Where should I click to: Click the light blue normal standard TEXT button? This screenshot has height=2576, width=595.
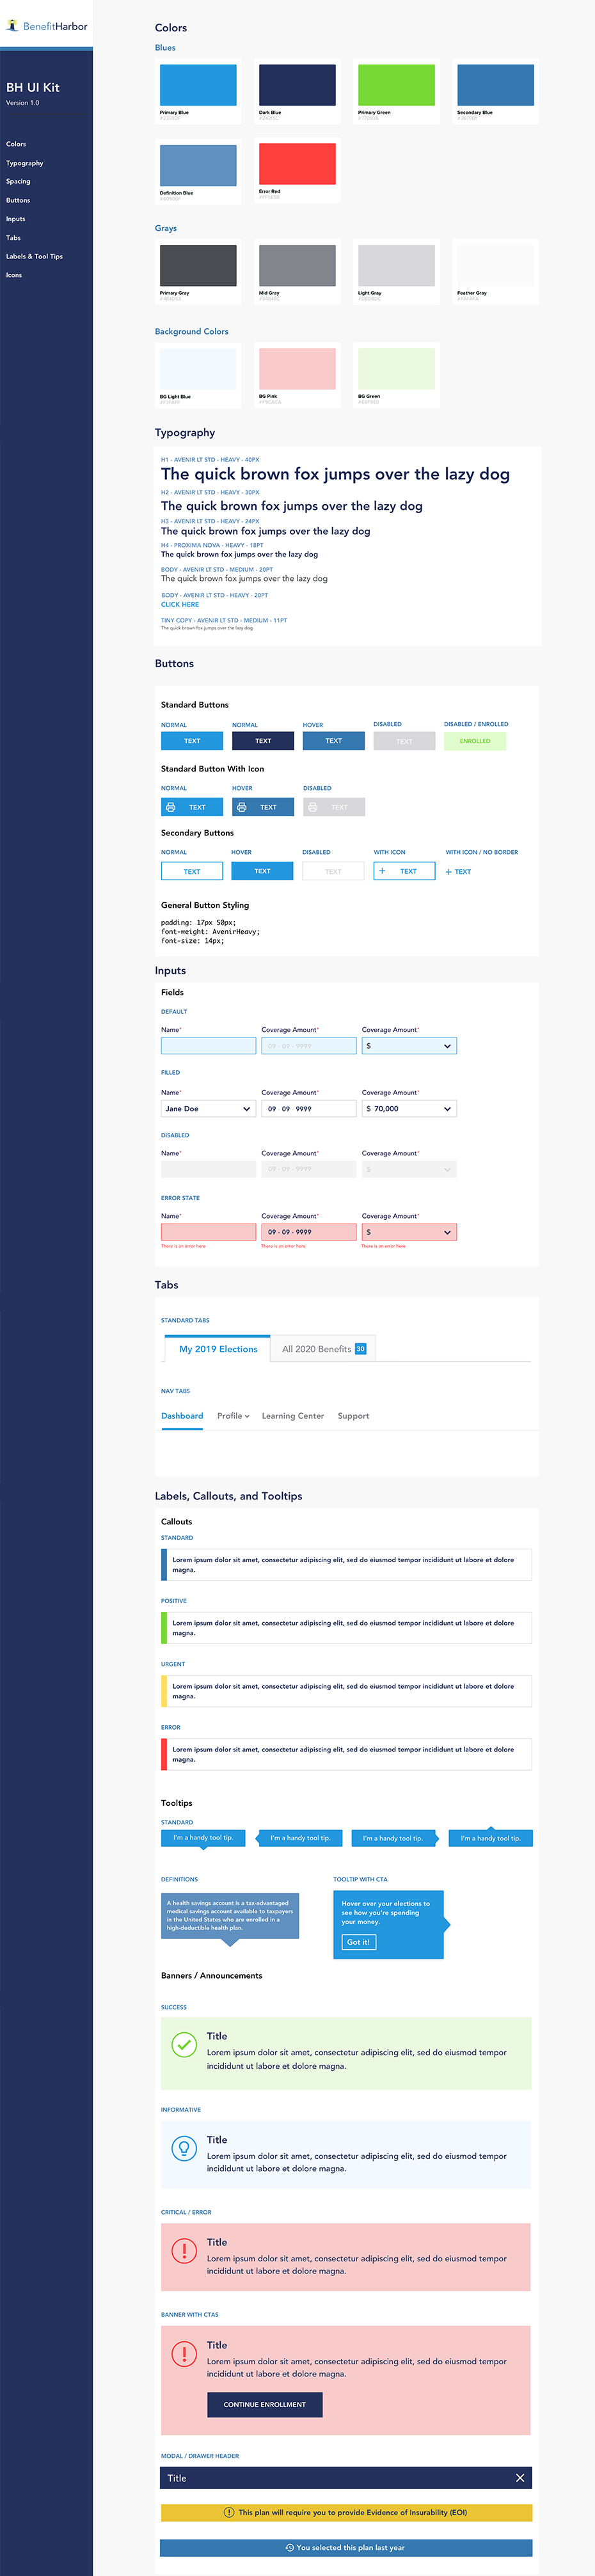click(192, 741)
